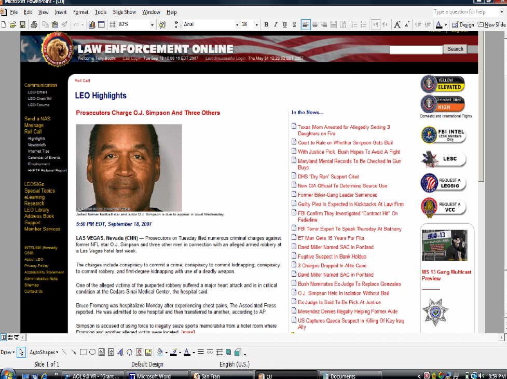
Task: Open the File menu
Action: (x=14, y=12)
